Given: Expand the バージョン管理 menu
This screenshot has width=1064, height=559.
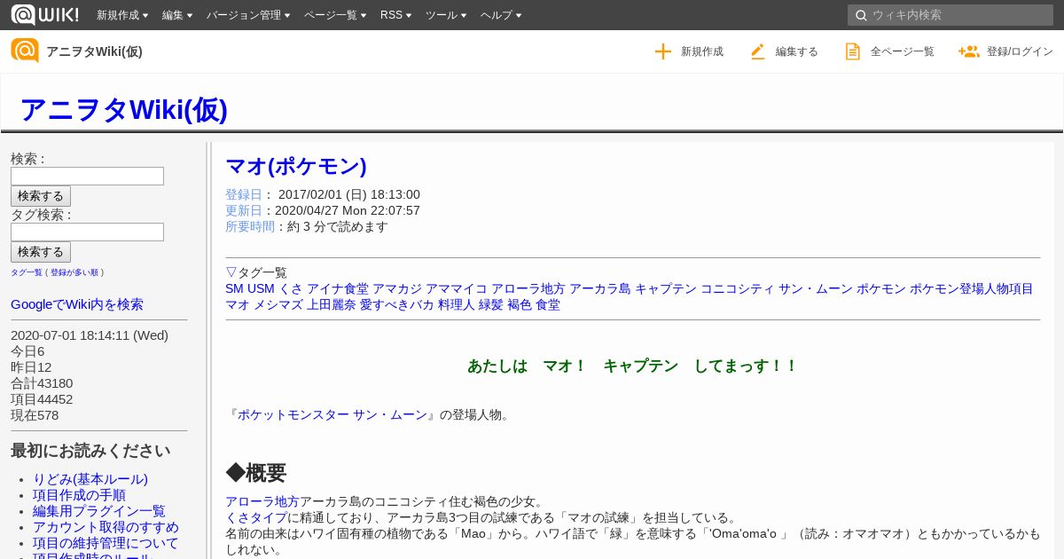Looking at the screenshot, I should 248,15.
